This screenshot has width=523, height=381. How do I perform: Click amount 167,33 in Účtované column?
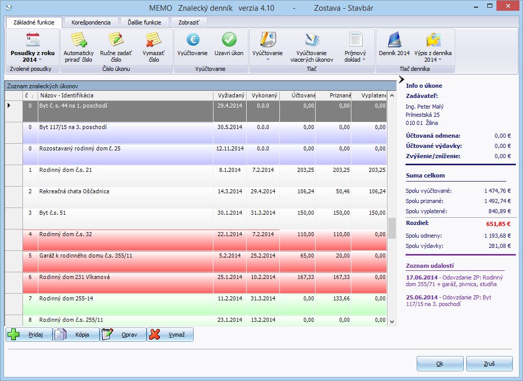click(x=305, y=277)
